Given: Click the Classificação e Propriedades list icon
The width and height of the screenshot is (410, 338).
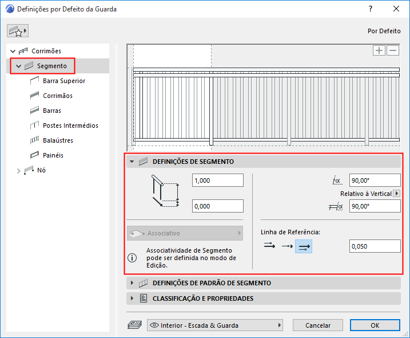Looking at the screenshot, I should (144, 298).
